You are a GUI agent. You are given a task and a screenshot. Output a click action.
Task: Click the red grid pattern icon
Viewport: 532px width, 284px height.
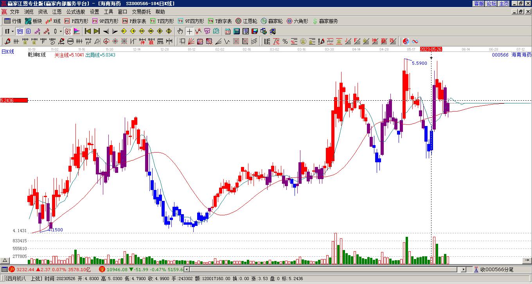pyautogui.click(x=236, y=41)
